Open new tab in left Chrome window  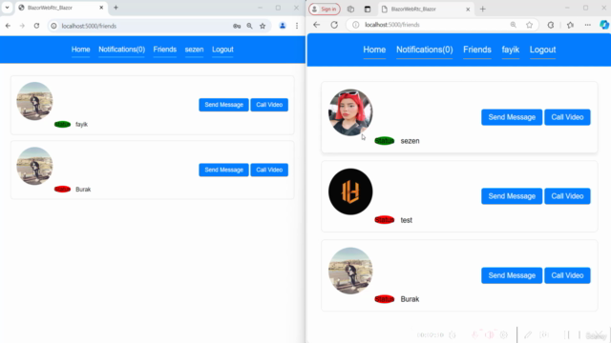pos(116,8)
